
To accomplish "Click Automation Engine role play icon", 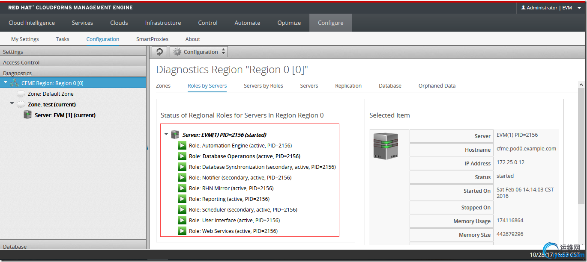I will [x=182, y=145].
